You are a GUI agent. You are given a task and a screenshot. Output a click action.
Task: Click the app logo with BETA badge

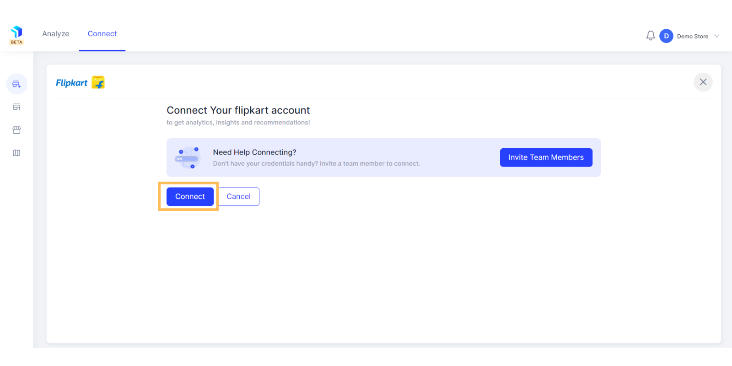pyautogui.click(x=16, y=35)
